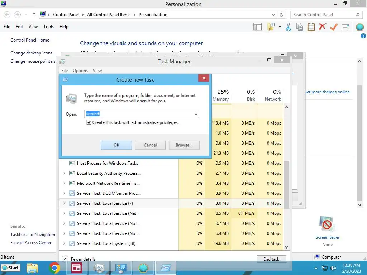367x275 pixels.
Task: Open Taskbar and Navigation link
Action: [x=33, y=235]
